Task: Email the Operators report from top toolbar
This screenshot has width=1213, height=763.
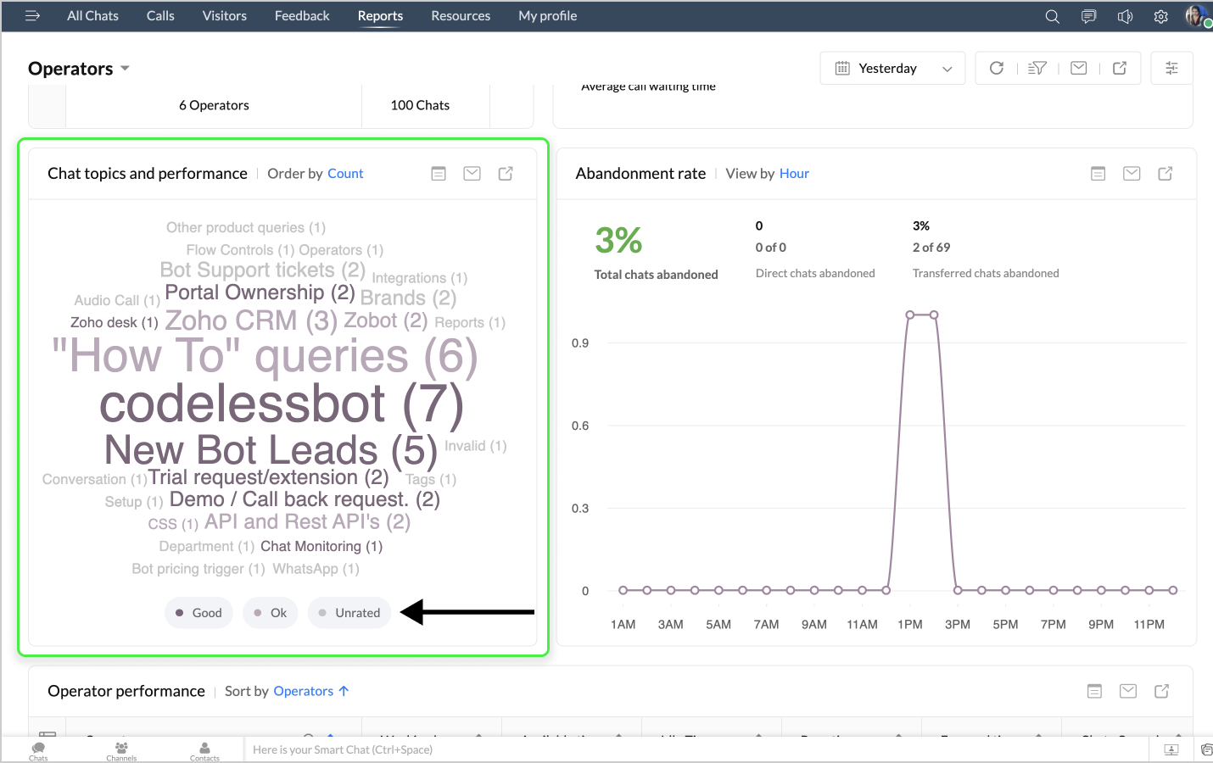Action: [x=1079, y=68]
